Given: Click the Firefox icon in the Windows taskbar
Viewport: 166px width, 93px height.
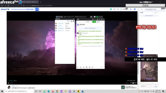Looking at the screenshot, I should pyautogui.click(x=53, y=91).
